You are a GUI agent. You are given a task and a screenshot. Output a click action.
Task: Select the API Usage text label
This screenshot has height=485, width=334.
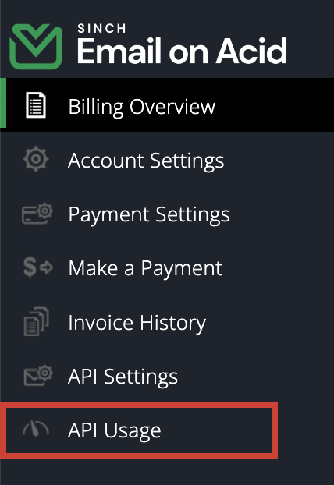tap(115, 430)
